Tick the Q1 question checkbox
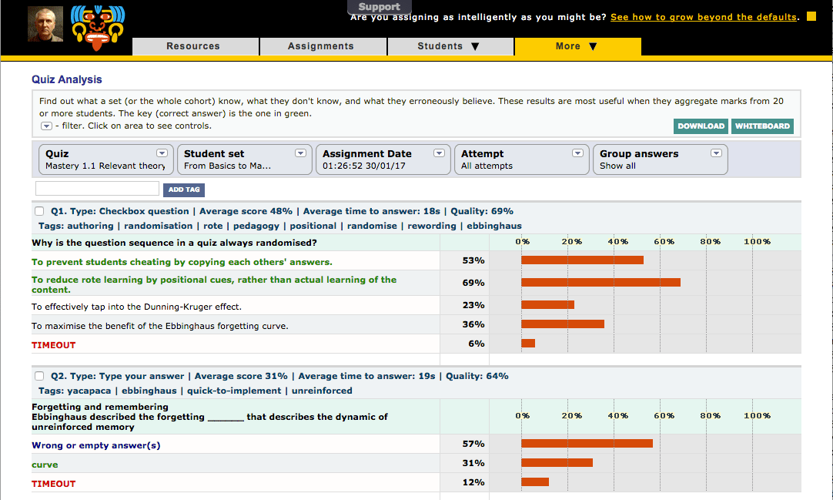Viewport: 833px width, 500px height. point(39,211)
